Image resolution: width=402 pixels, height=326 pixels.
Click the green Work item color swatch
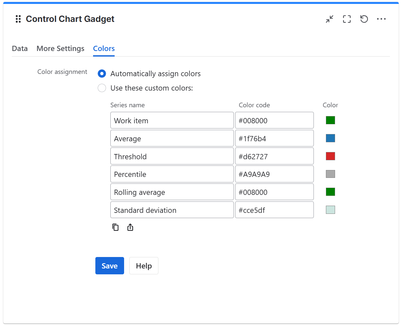(330, 120)
